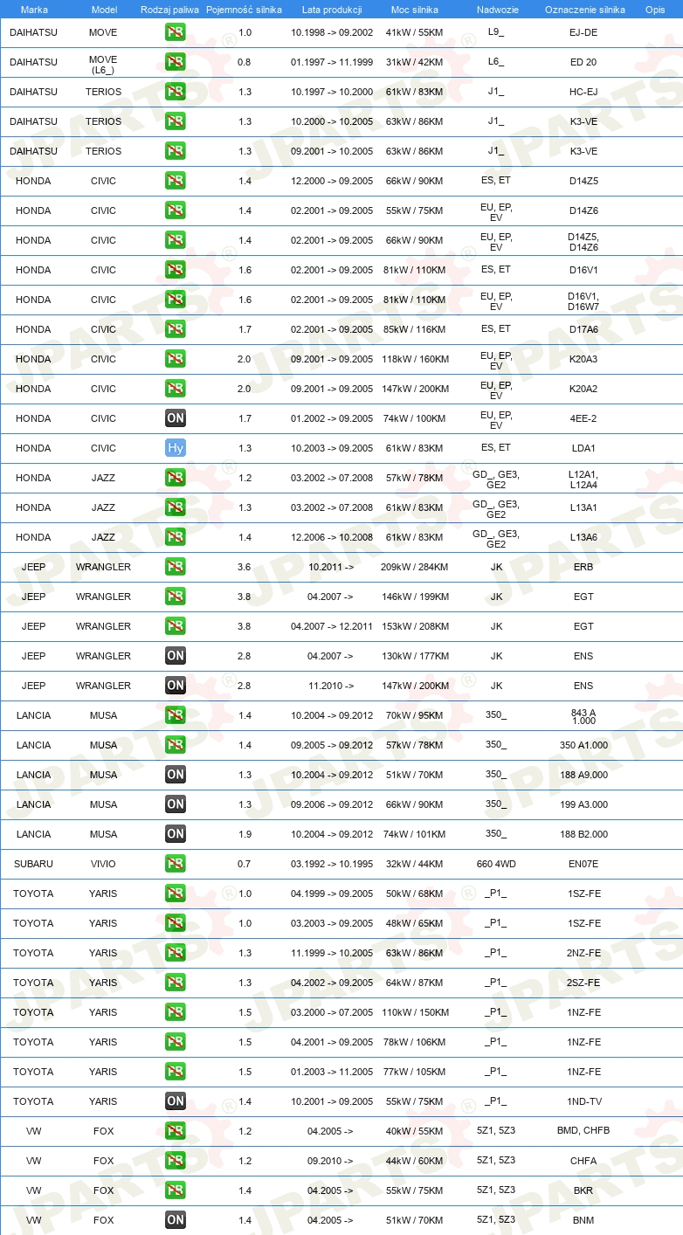Image resolution: width=683 pixels, height=1235 pixels.
Task: Click the Pojemność silnika column header
Action: tap(245, 10)
